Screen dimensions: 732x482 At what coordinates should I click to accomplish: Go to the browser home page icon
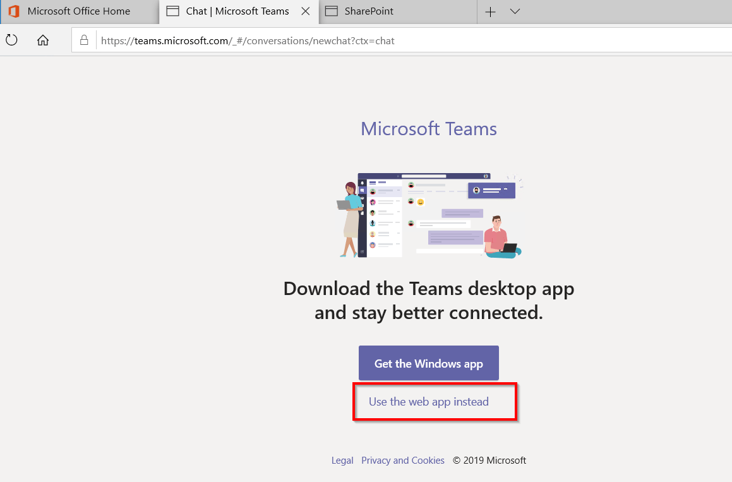(x=43, y=40)
